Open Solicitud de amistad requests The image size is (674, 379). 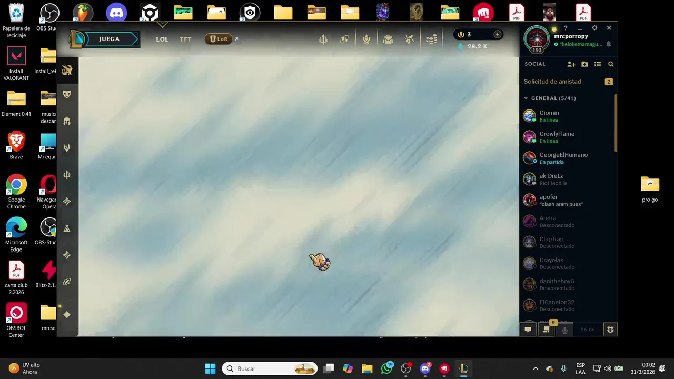[568, 82]
